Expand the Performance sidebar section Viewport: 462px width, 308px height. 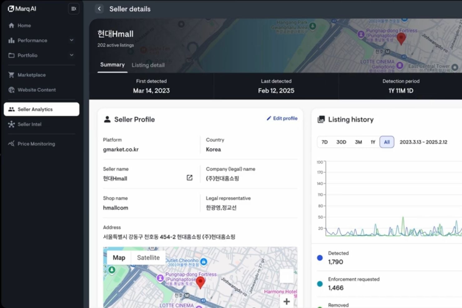[71, 40]
